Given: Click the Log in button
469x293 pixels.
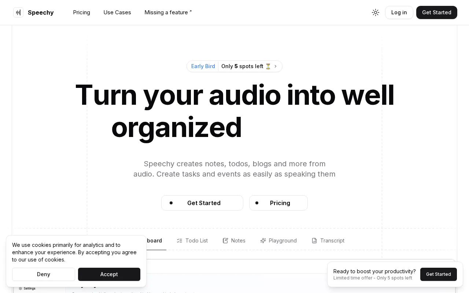Looking at the screenshot, I should coord(399,12).
